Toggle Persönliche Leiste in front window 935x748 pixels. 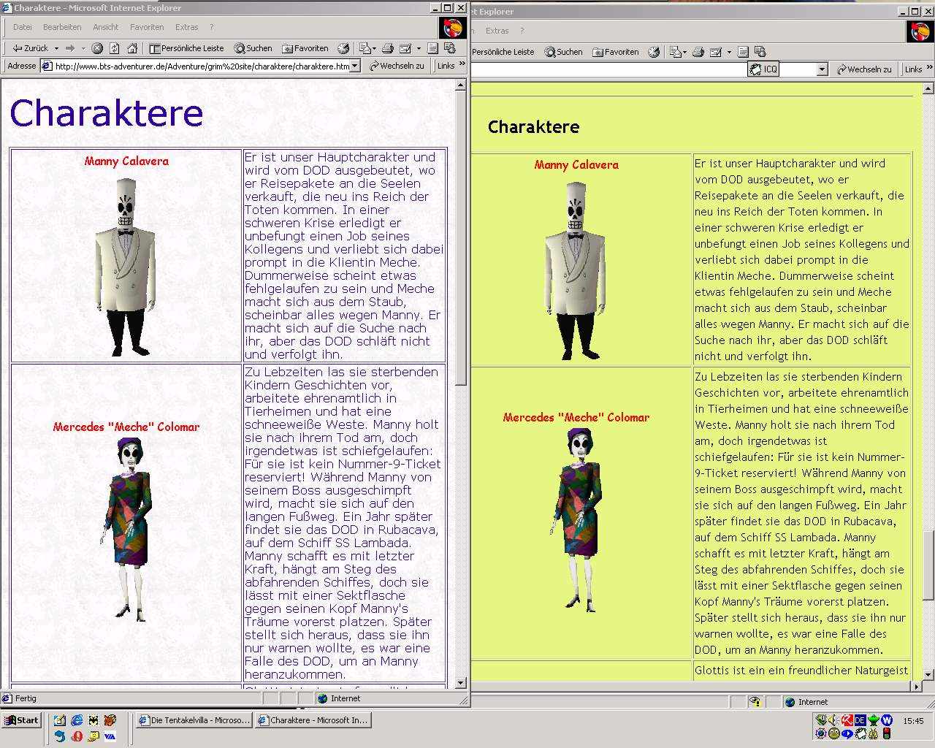tap(186, 48)
